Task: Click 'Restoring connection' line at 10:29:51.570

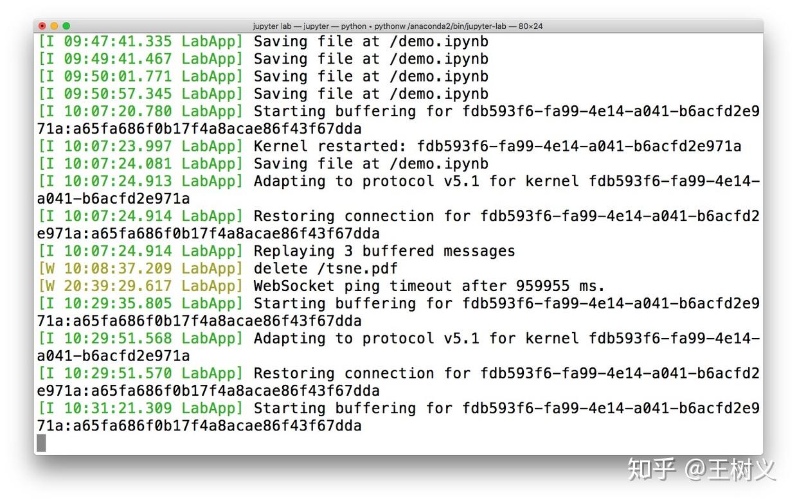Action: click(x=398, y=373)
